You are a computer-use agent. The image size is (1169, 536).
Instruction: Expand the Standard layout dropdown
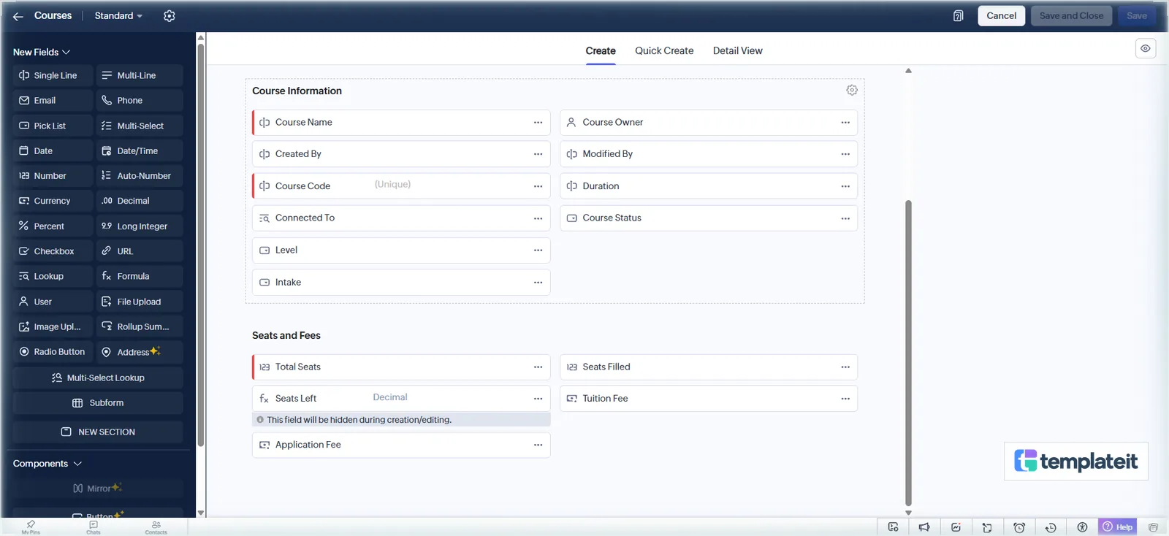coord(118,16)
